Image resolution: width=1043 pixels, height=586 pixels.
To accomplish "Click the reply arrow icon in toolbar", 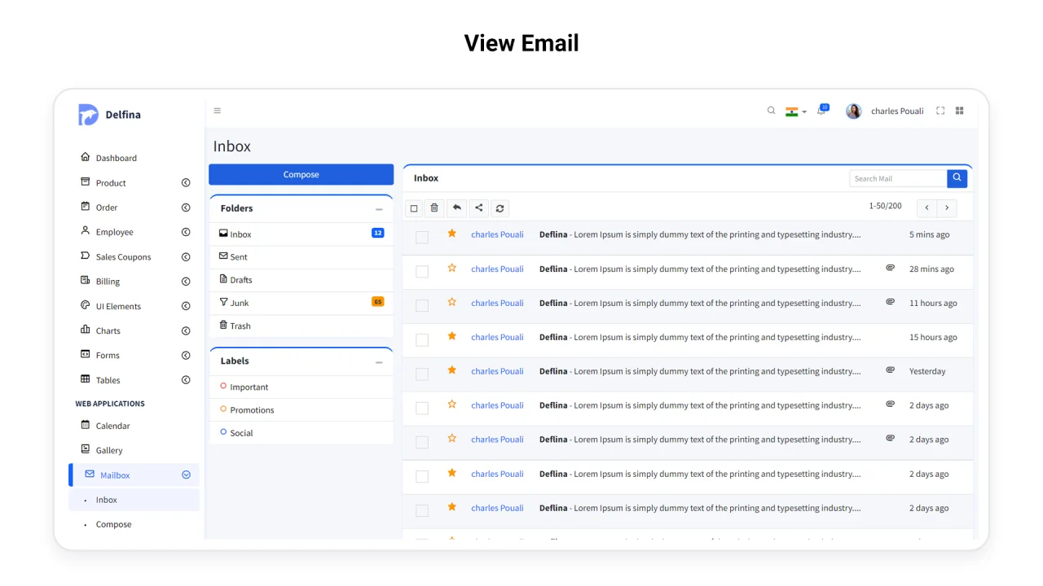I will click(x=457, y=208).
